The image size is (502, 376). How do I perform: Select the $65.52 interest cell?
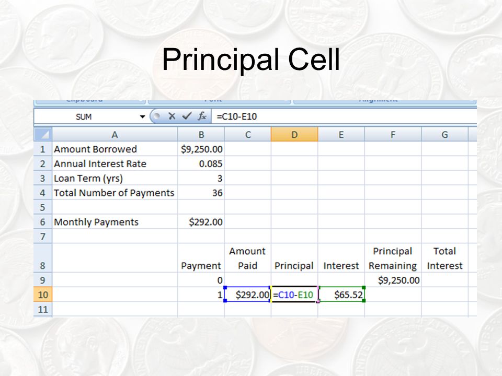(341, 295)
